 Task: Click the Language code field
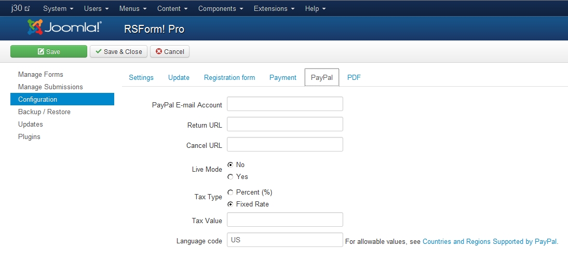[x=285, y=240]
